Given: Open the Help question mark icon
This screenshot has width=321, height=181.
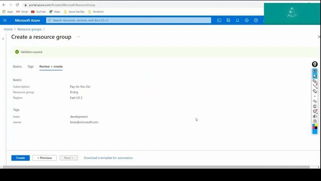Looking at the screenshot, I should [256, 20].
